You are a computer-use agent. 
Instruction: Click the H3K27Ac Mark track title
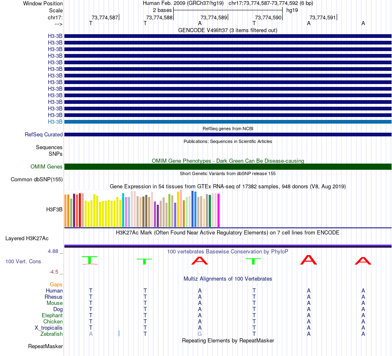click(228, 233)
